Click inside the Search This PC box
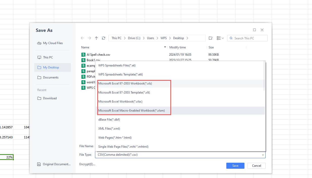Screen dimensions: 312x178 point(247,38)
